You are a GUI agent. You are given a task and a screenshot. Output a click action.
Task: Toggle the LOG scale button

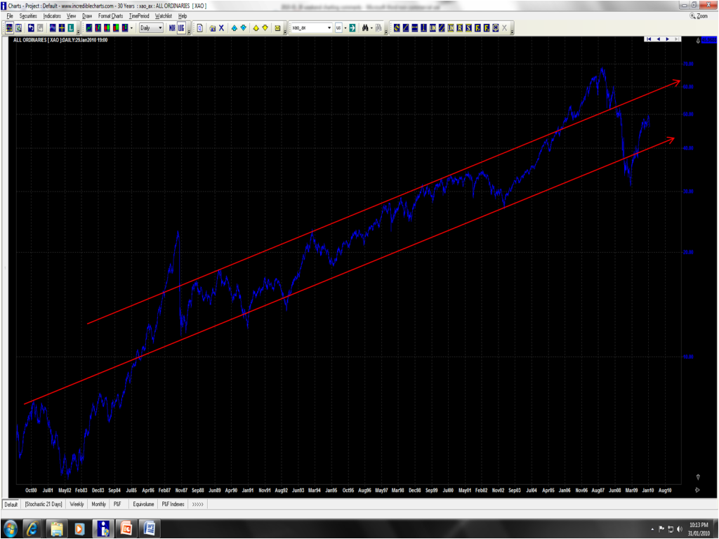(181, 28)
